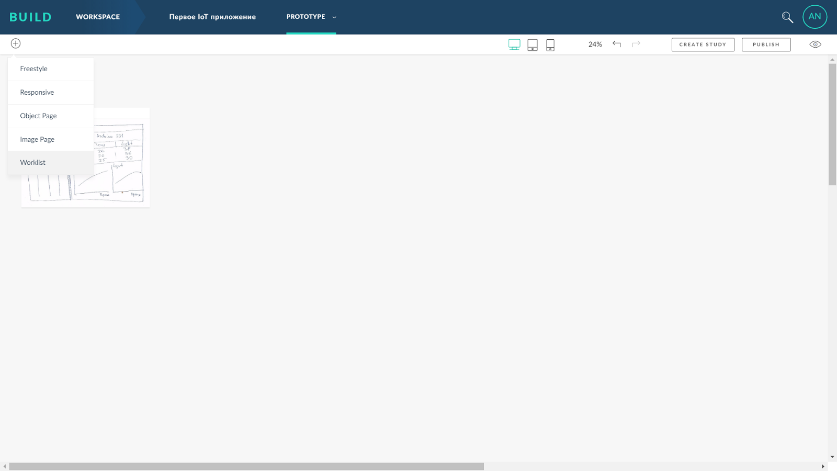The width and height of the screenshot is (837, 471).
Task: Select Worklist from the page type list
Action: pyautogui.click(x=32, y=162)
